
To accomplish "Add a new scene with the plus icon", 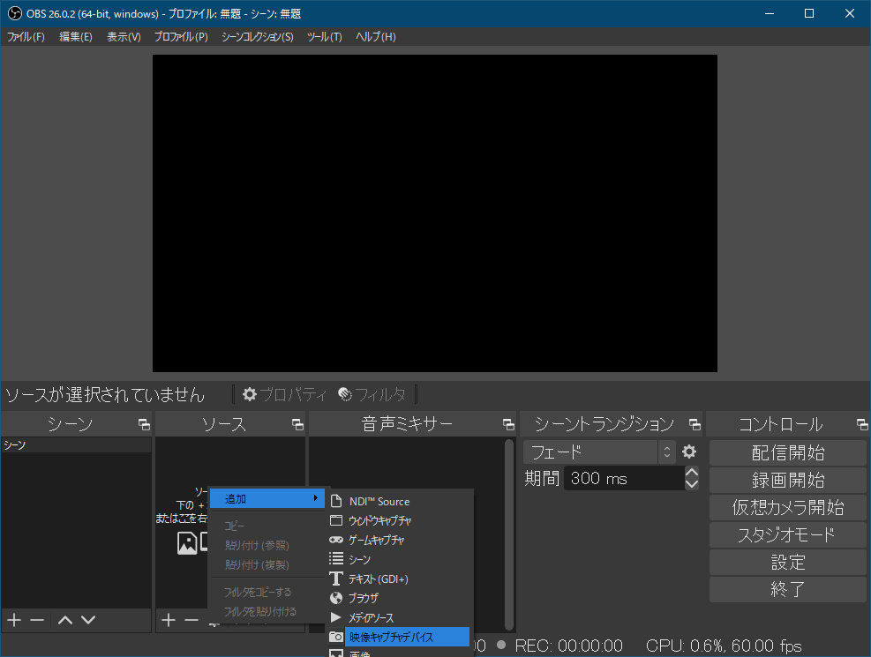I will (x=12, y=620).
